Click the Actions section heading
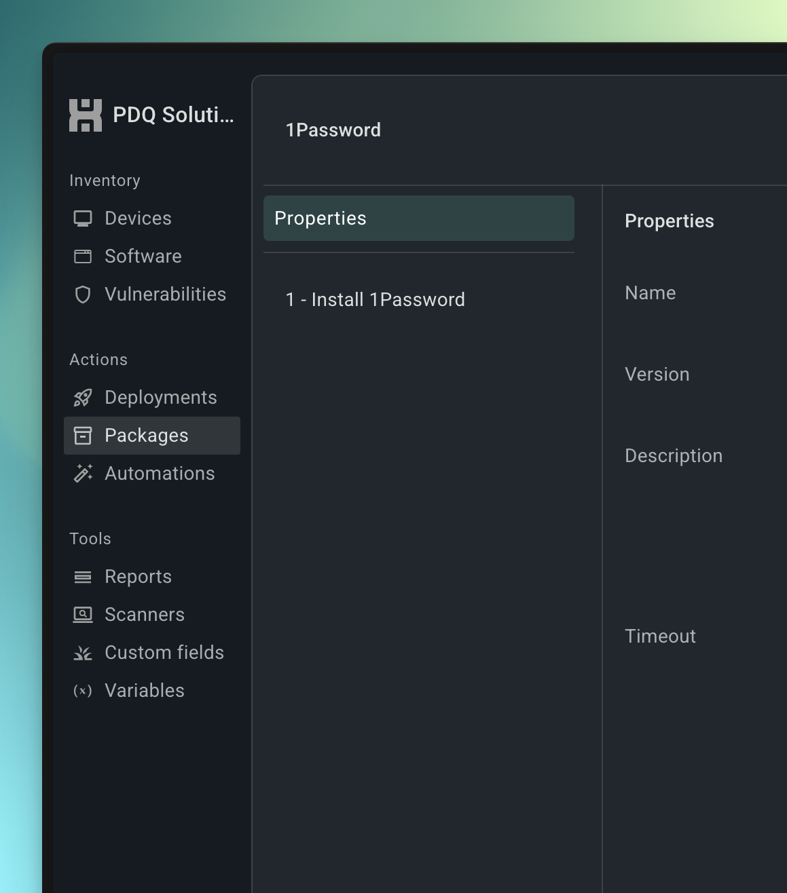787x893 pixels. point(98,360)
